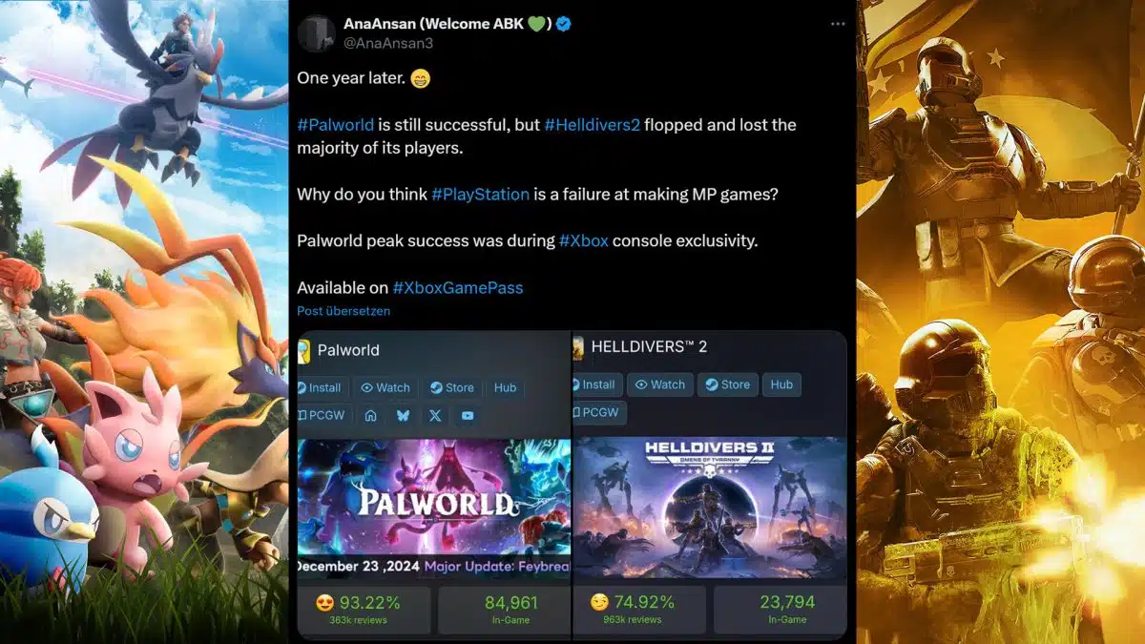
Task: Open Palworld's YouTube icon
Action: 468,415
